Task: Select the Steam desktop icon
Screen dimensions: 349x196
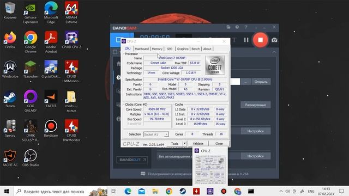Action: pyautogui.click(x=10, y=99)
